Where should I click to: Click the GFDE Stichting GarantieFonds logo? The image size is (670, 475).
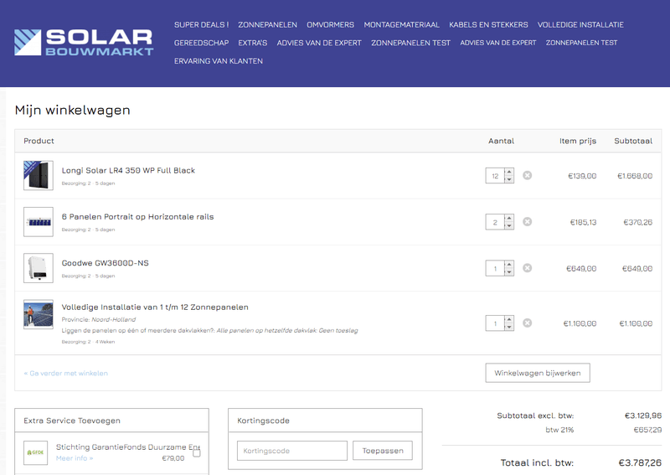point(35,452)
